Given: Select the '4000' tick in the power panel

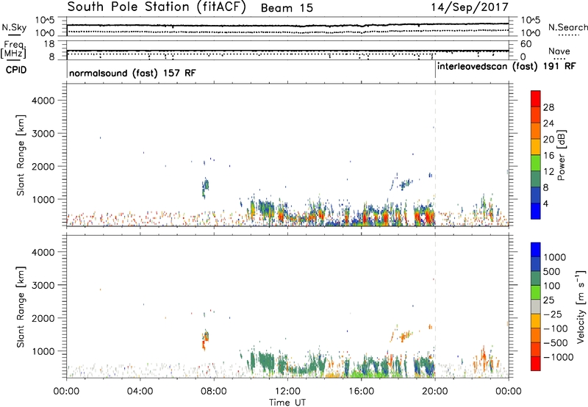Looking at the screenshot, I should [43, 101].
